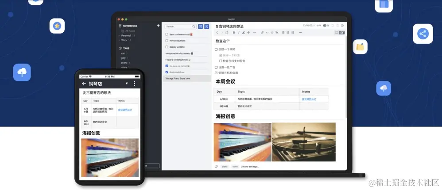442x190 pixels.
Task: Tick the '创建一个网站' checkbox in the note
Action: click(216, 49)
